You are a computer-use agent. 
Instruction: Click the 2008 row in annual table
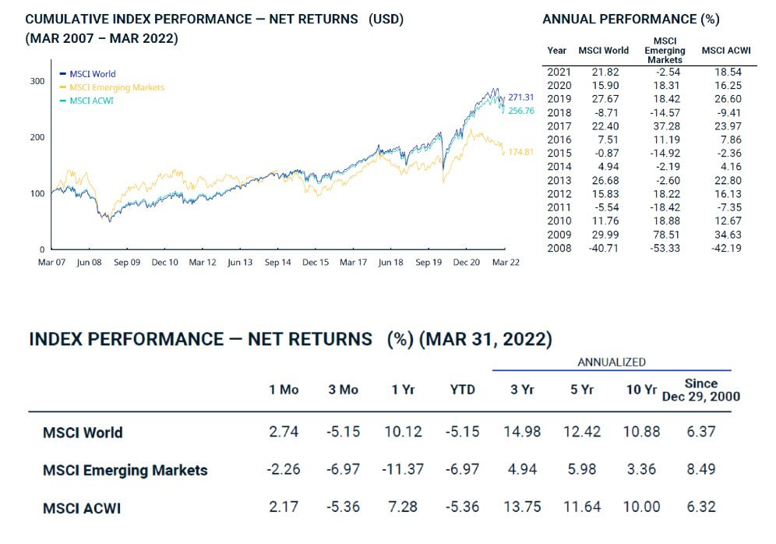pos(559,248)
